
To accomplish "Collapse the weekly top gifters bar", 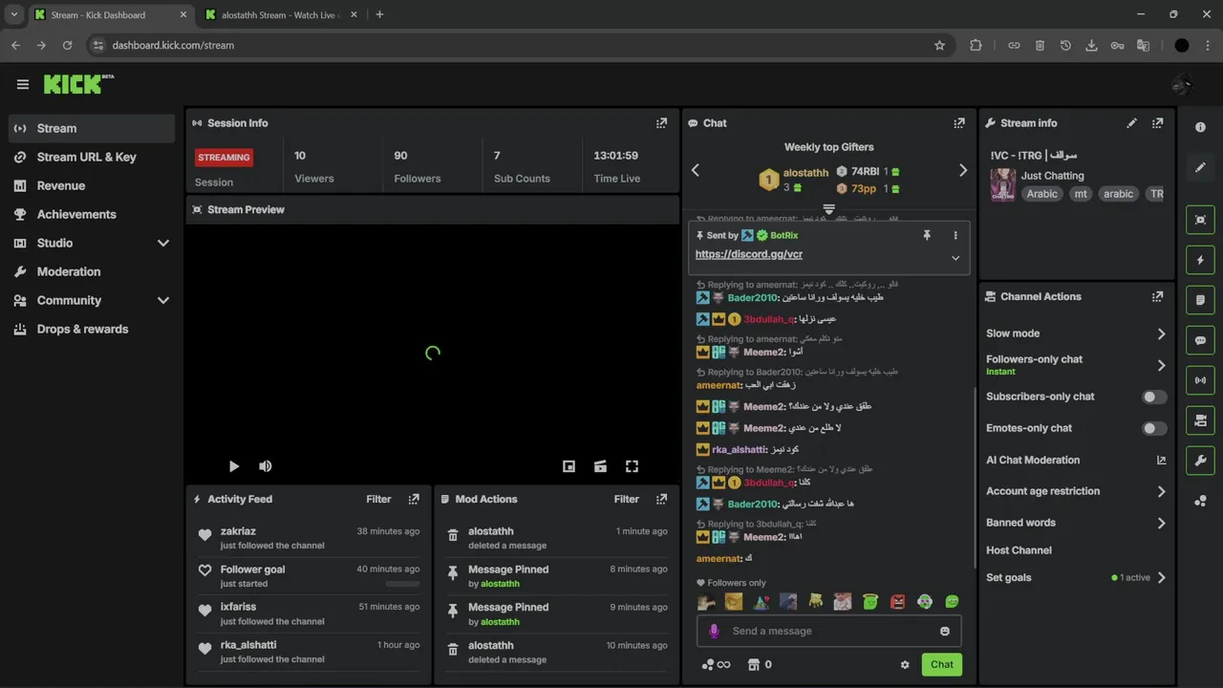I will [x=828, y=209].
